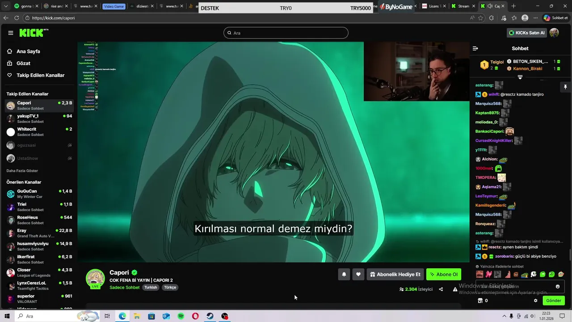Open the Capori streamer avatar
Image resolution: width=572 pixels, height=322 pixels.
95,279
